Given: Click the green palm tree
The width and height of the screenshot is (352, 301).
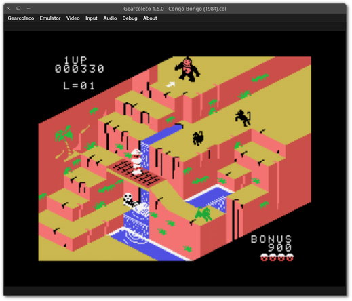Looking at the screenshot, I should click(x=64, y=140).
